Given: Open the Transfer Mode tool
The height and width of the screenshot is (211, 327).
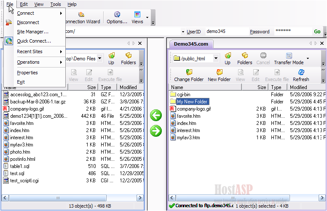Looking at the screenshot, I should pyautogui.click(x=289, y=59).
